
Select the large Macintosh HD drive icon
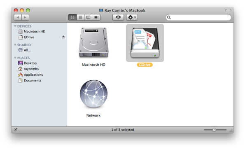click(x=93, y=42)
